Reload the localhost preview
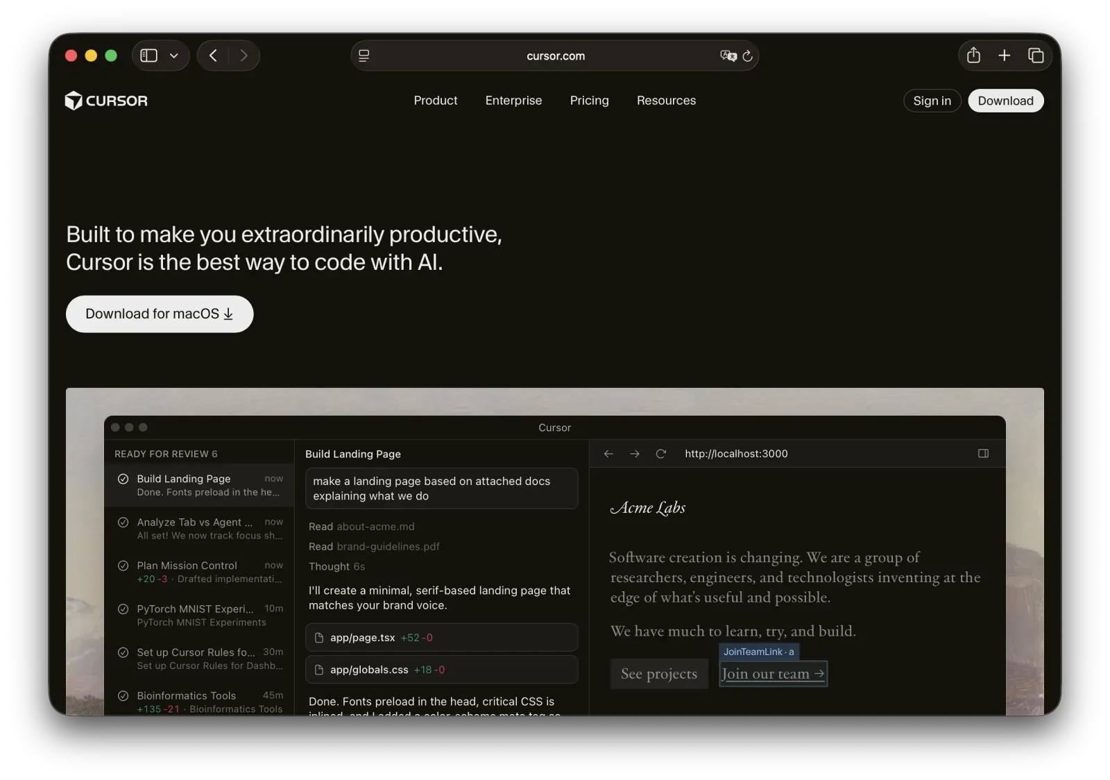 pos(661,454)
